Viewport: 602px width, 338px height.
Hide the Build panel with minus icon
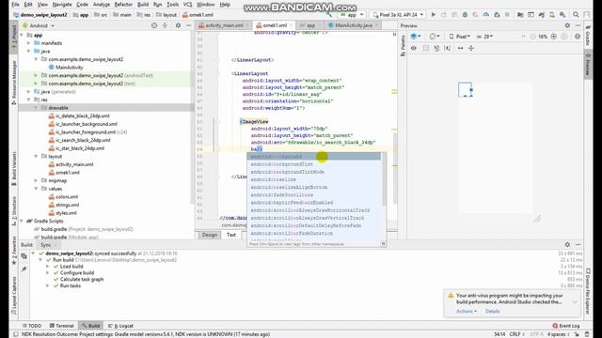point(578,244)
